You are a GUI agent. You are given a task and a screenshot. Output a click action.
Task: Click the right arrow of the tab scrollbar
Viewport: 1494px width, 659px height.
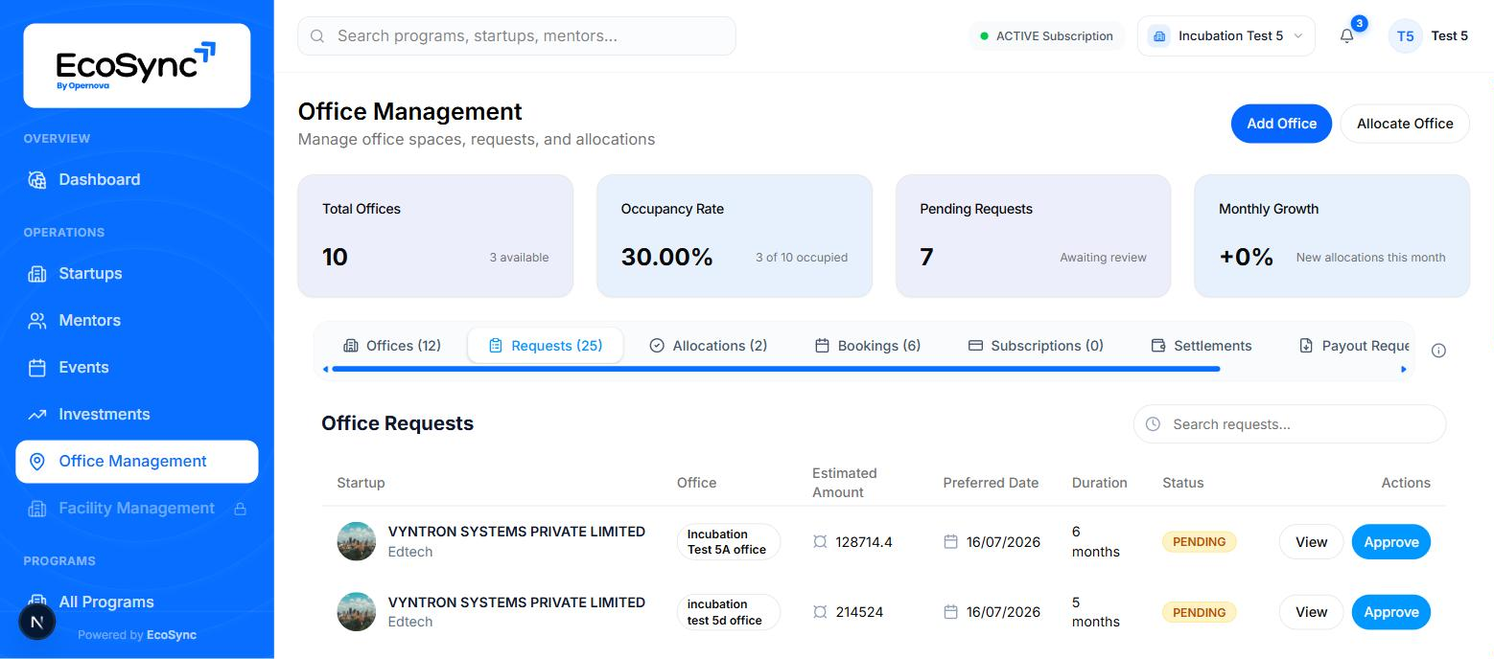click(x=1404, y=369)
